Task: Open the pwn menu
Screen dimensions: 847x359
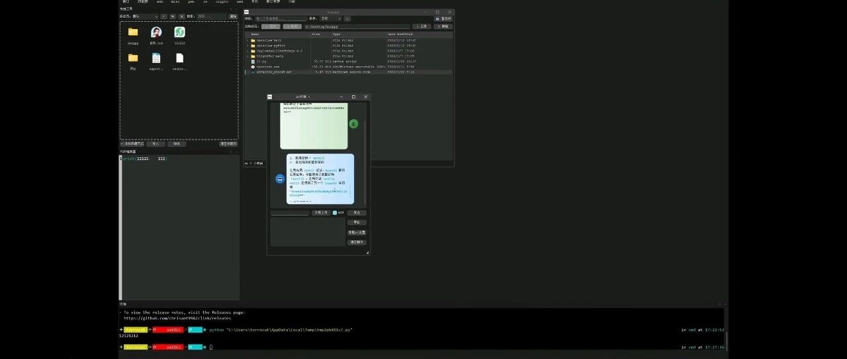Action: coord(191,2)
